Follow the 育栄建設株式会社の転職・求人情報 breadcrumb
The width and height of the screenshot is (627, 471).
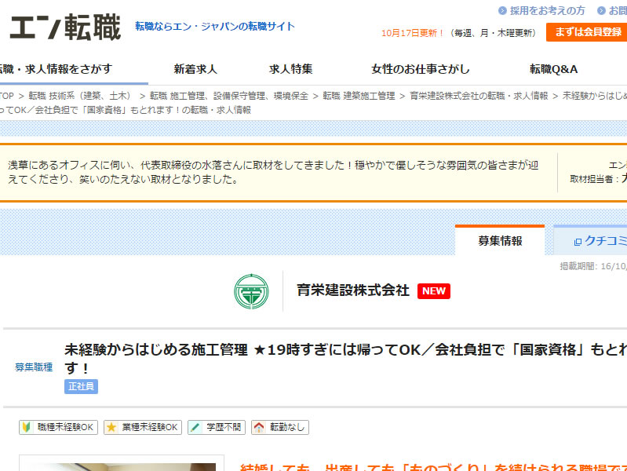pos(479,96)
